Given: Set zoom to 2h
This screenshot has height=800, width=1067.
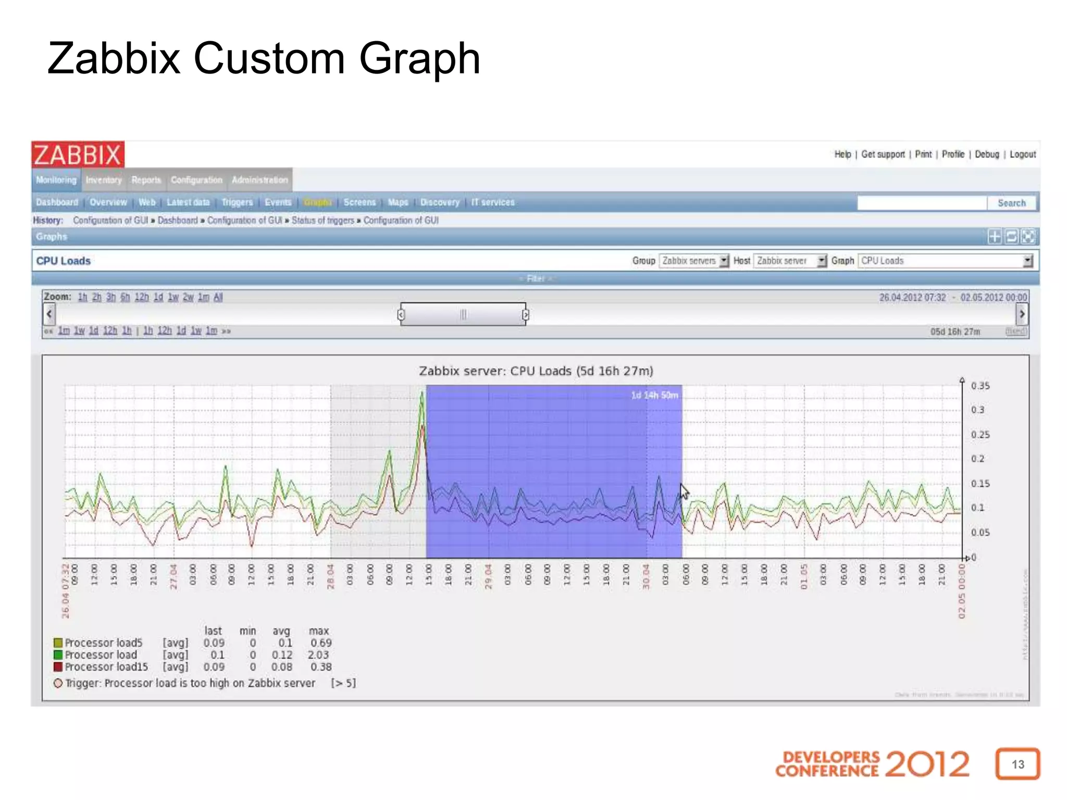Looking at the screenshot, I should 96,297.
